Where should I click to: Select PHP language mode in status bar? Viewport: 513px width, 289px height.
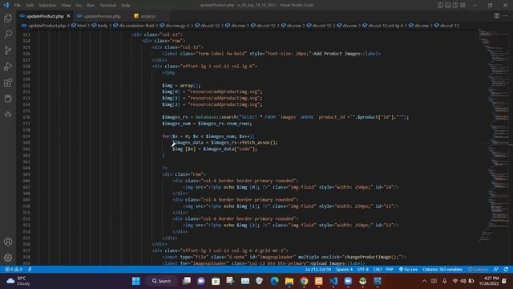(x=390, y=270)
